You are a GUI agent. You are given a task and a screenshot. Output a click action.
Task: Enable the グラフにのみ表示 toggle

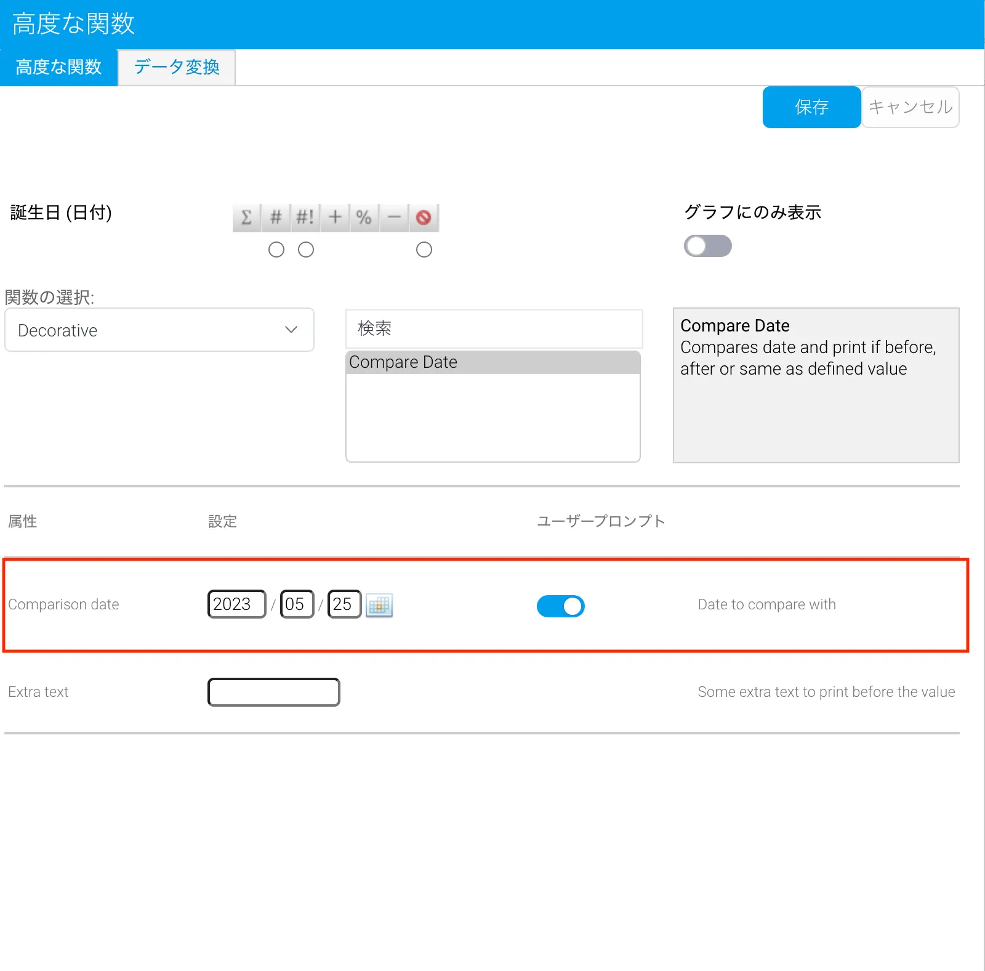pyautogui.click(x=707, y=246)
